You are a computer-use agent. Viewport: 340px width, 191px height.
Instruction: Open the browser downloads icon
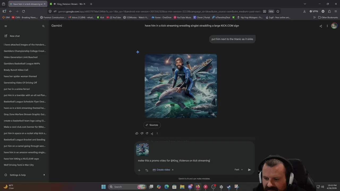pyautogui.click(x=304, y=11)
